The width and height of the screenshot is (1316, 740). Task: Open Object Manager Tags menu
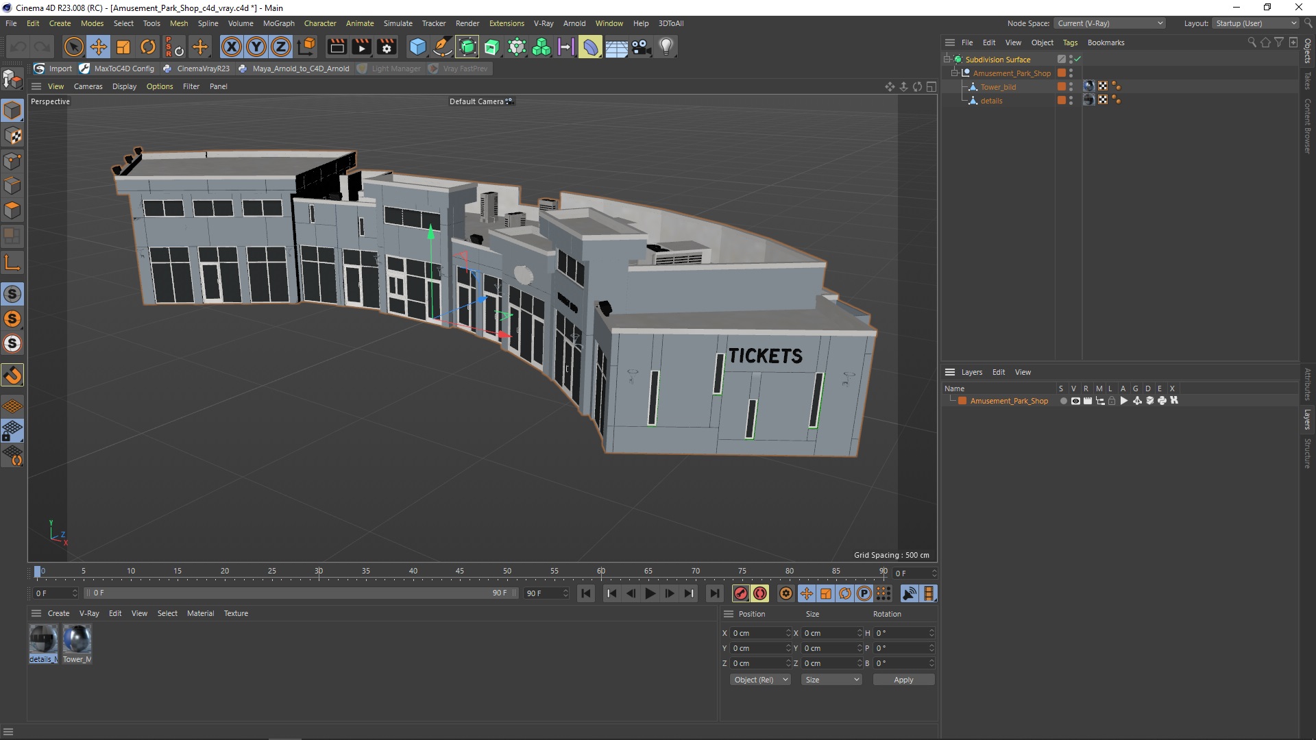click(1070, 42)
